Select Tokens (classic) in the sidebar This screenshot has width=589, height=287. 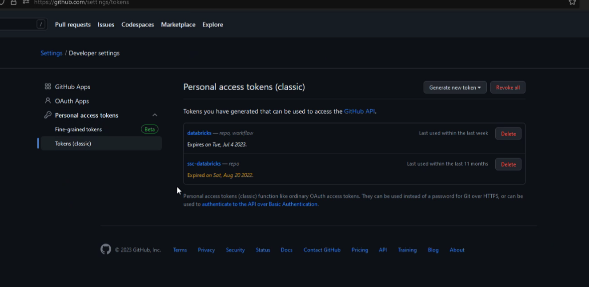(73, 144)
